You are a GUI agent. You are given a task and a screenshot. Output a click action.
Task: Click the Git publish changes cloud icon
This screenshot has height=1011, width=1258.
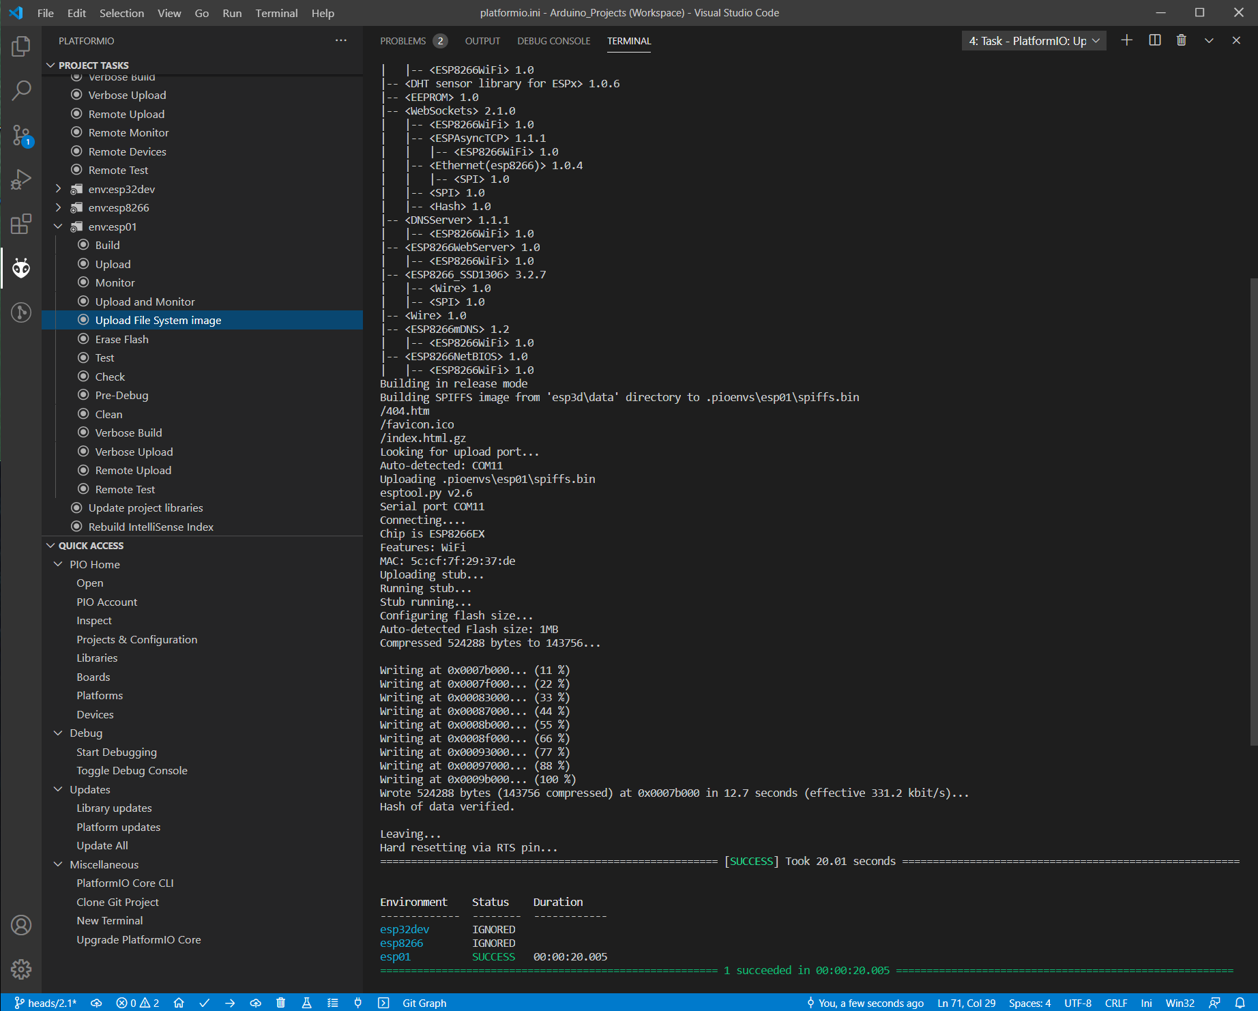point(96,1003)
